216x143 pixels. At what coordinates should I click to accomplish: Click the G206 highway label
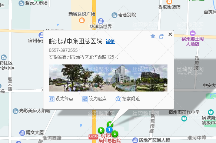coord(93,136)
